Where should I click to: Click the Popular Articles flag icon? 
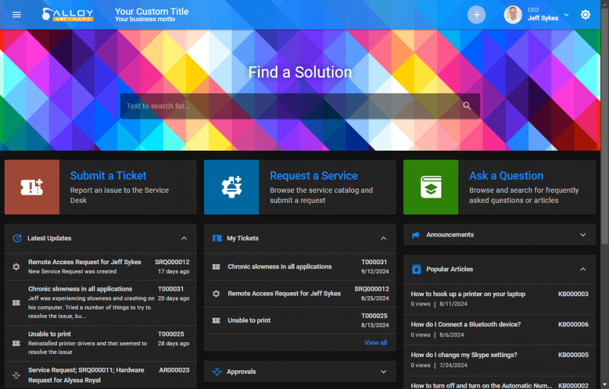pyautogui.click(x=416, y=269)
